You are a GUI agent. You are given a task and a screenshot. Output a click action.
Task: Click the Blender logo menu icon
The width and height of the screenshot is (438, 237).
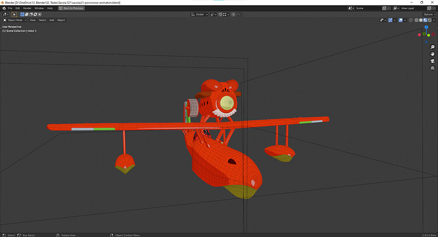tap(4, 8)
